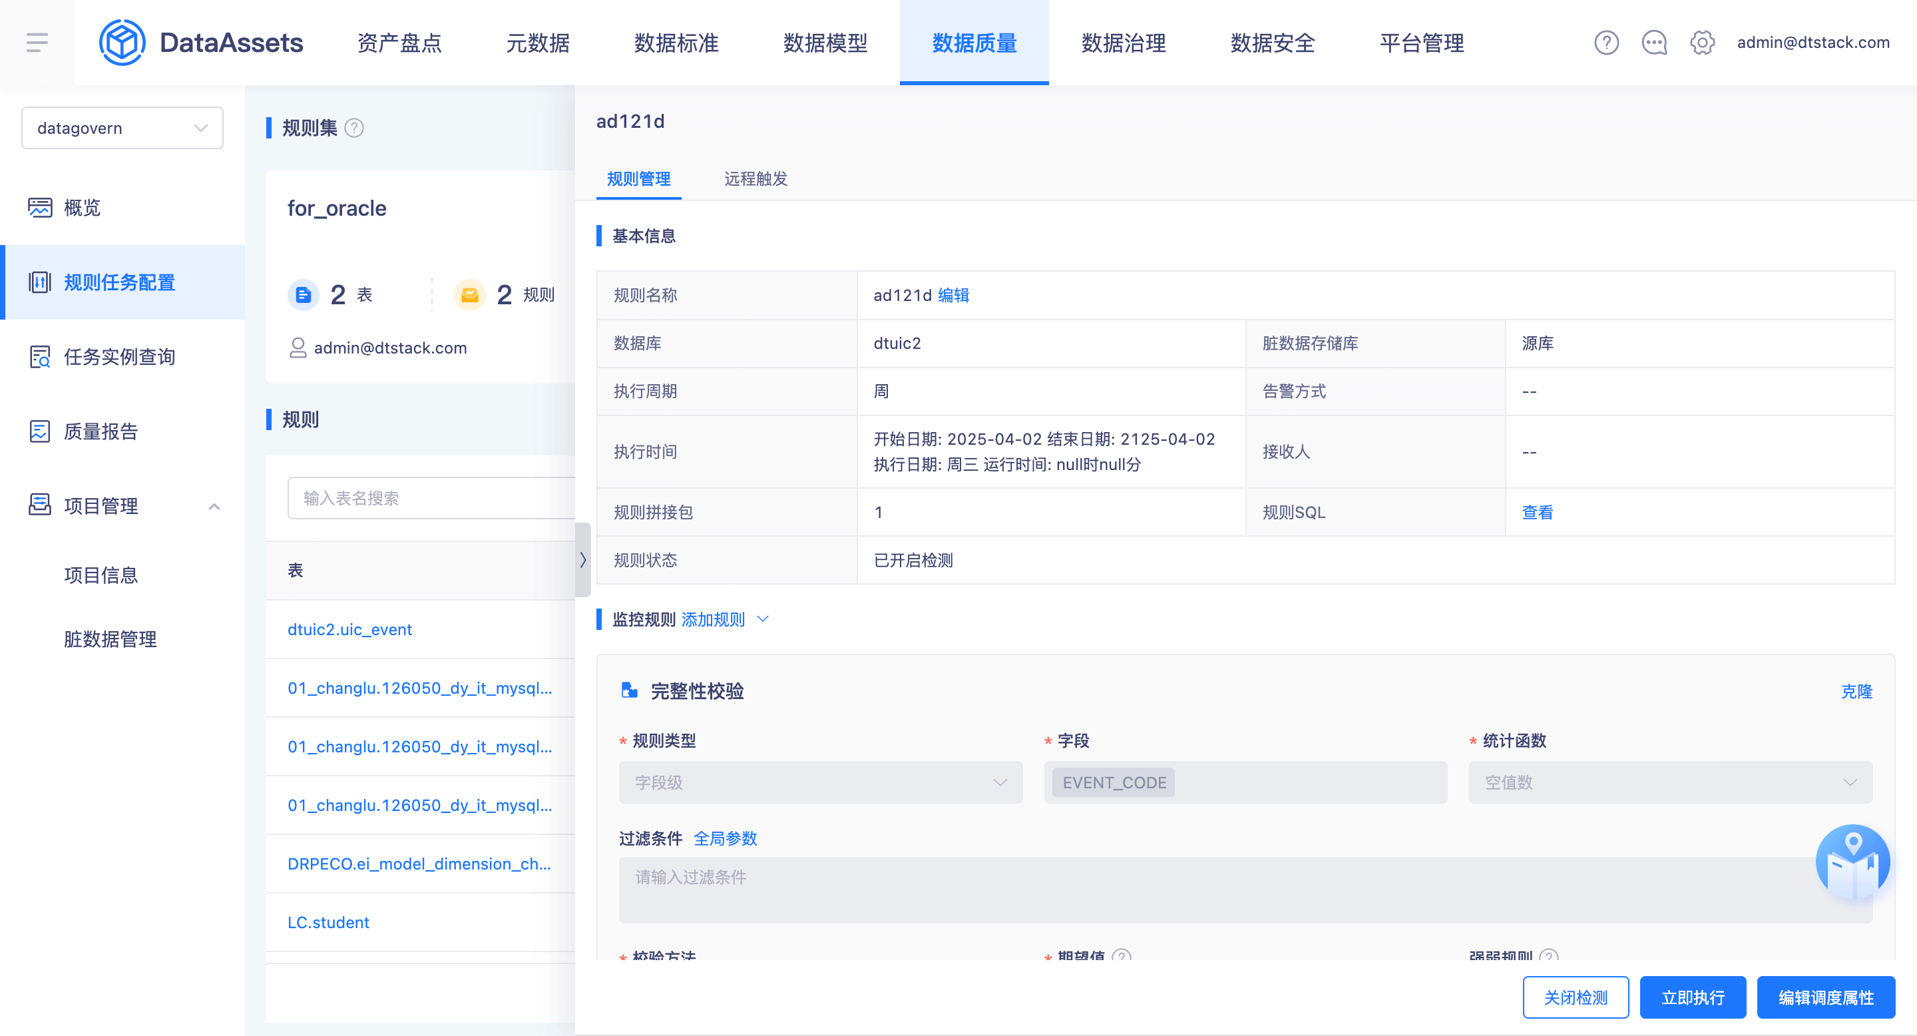The height and width of the screenshot is (1036, 1917).
Task: Click the 全局参数 link
Action: click(726, 838)
